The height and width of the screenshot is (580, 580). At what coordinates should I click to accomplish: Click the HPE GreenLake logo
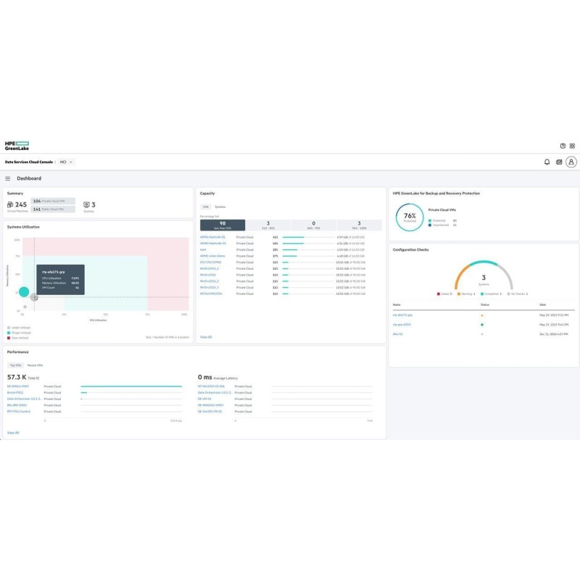(16, 145)
